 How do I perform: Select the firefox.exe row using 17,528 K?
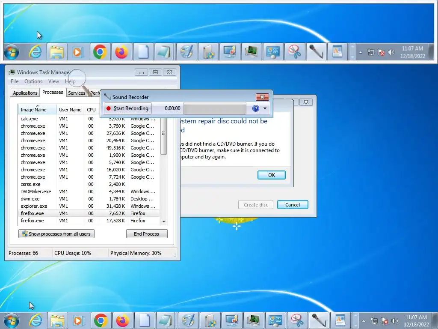pyautogui.click(x=89, y=221)
